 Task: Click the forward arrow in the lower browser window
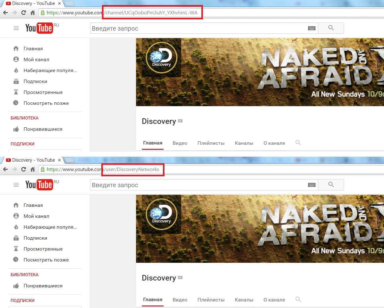(14, 169)
